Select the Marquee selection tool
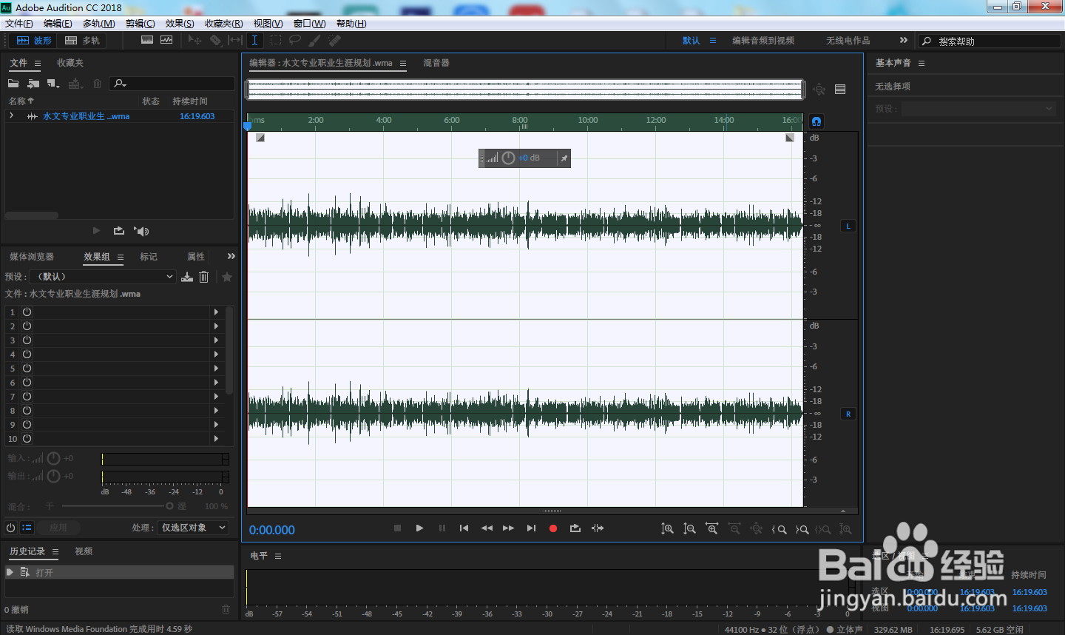 pos(276,40)
